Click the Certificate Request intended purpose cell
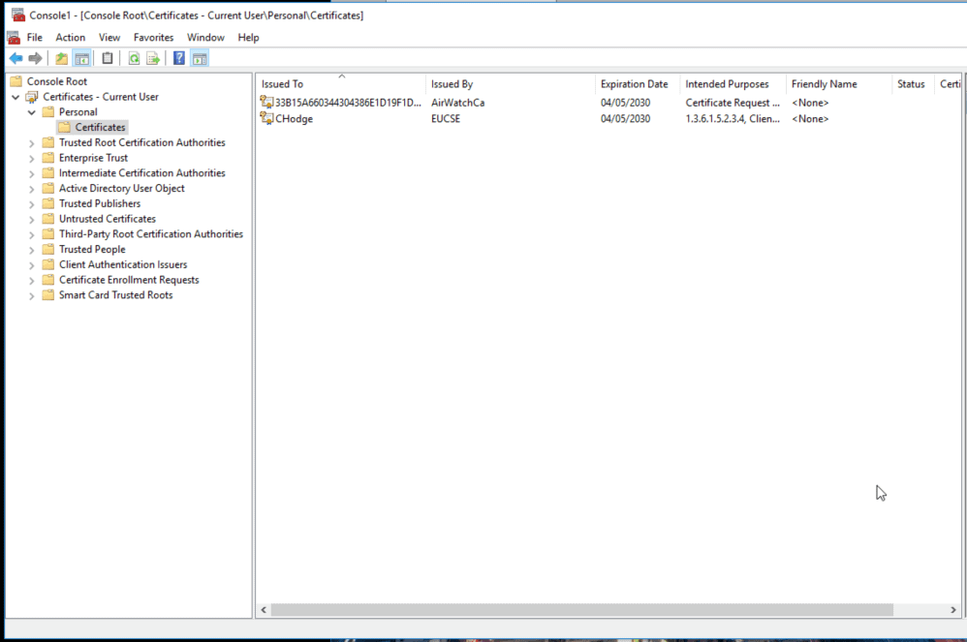967x642 pixels. (x=733, y=103)
